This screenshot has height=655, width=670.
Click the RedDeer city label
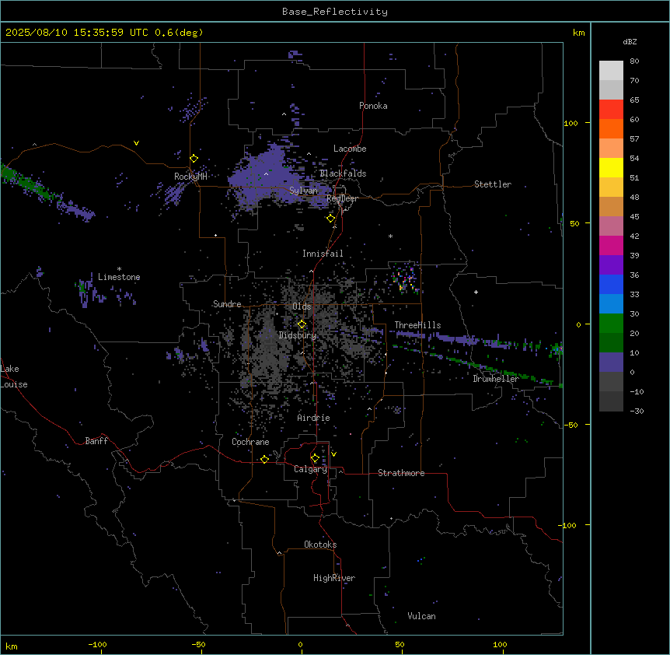click(x=342, y=198)
